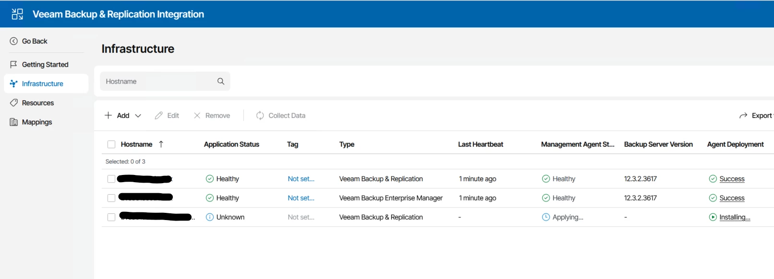Click the Export arrow icon
774x279 pixels.
pos(743,116)
